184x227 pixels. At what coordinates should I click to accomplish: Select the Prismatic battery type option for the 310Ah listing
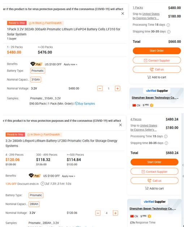[38, 70]
